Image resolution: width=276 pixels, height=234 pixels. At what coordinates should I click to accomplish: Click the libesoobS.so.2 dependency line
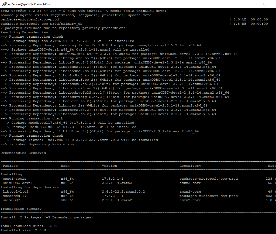[x=108, y=114]
